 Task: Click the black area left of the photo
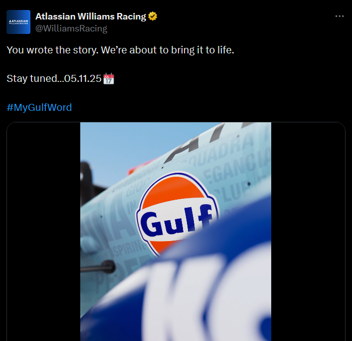pos(43,230)
